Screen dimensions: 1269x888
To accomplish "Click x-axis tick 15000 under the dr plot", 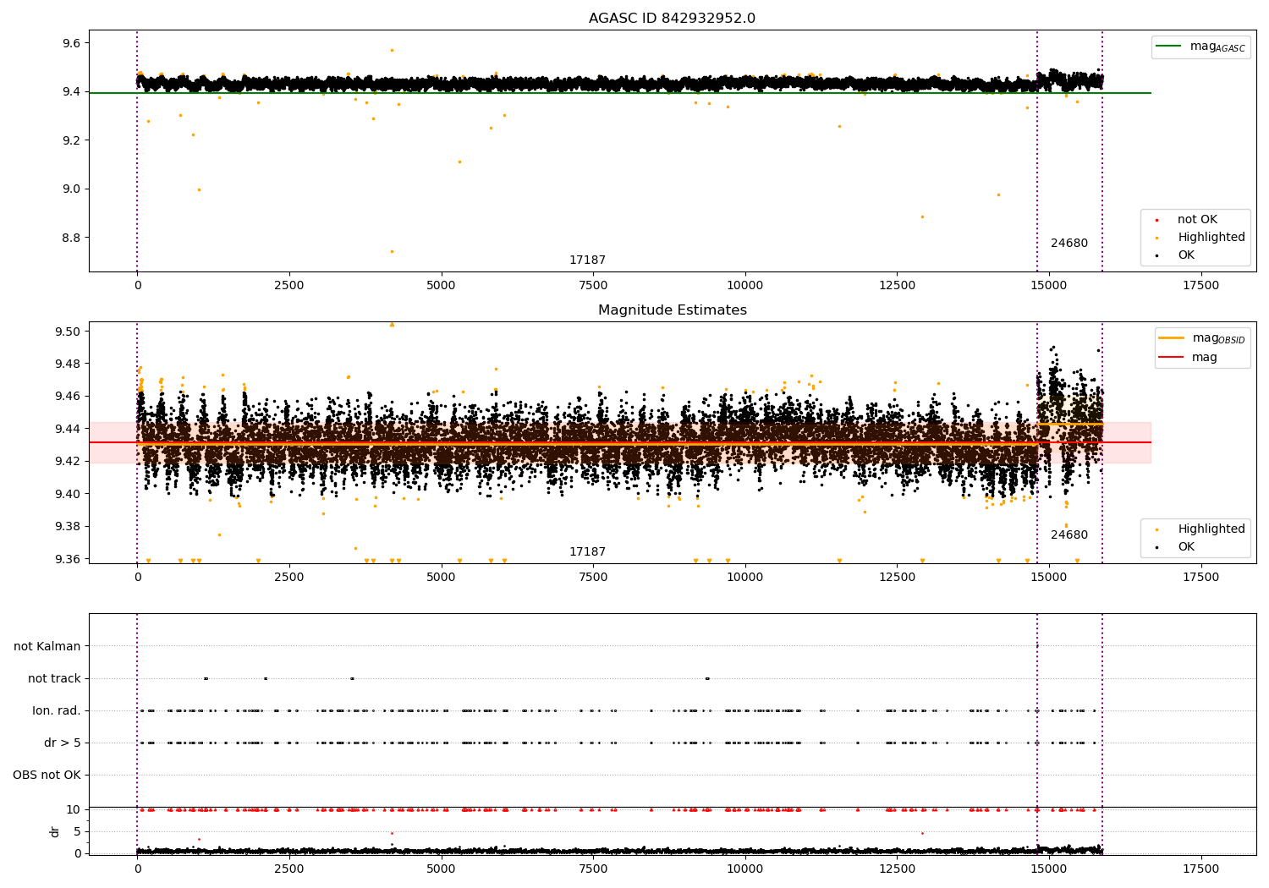I will pyautogui.click(x=1049, y=869).
